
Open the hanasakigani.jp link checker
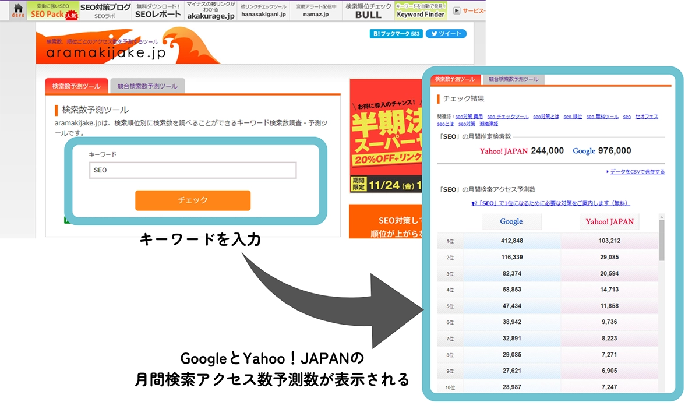tap(263, 10)
